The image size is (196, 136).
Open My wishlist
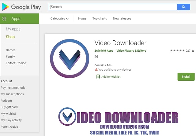point(8,114)
